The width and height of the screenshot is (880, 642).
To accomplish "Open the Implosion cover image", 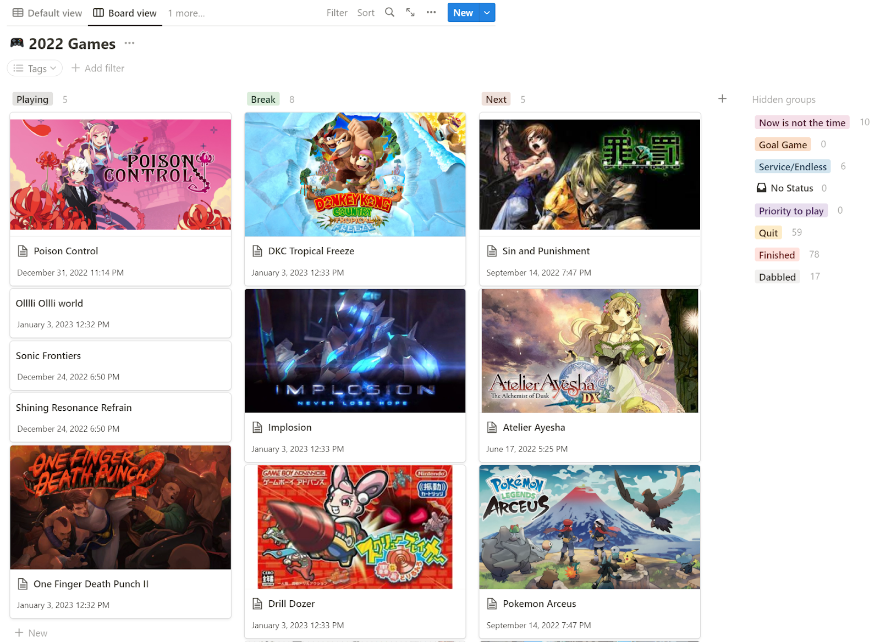I will pos(355,351).
